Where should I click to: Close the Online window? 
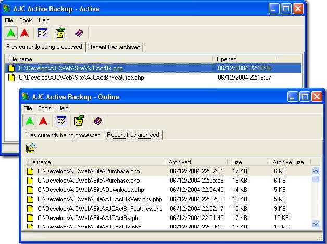click(x=317, y=97)
